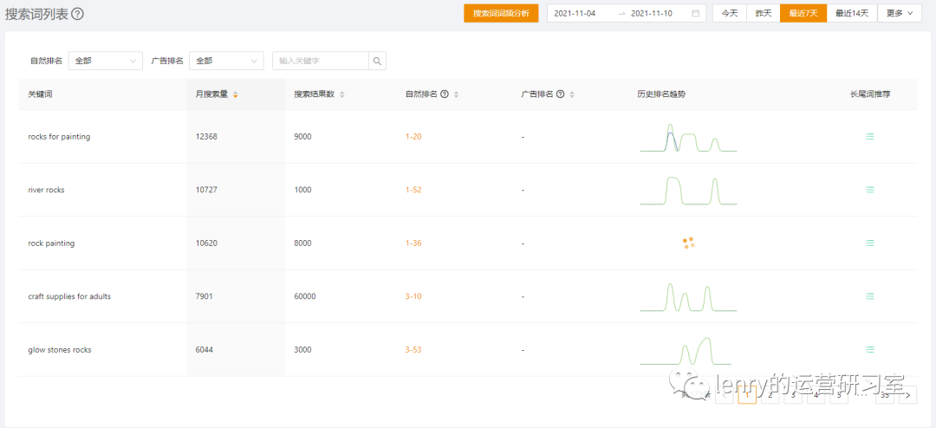
Task: Click natural rank 3-10 link
Action: [413, 296]
